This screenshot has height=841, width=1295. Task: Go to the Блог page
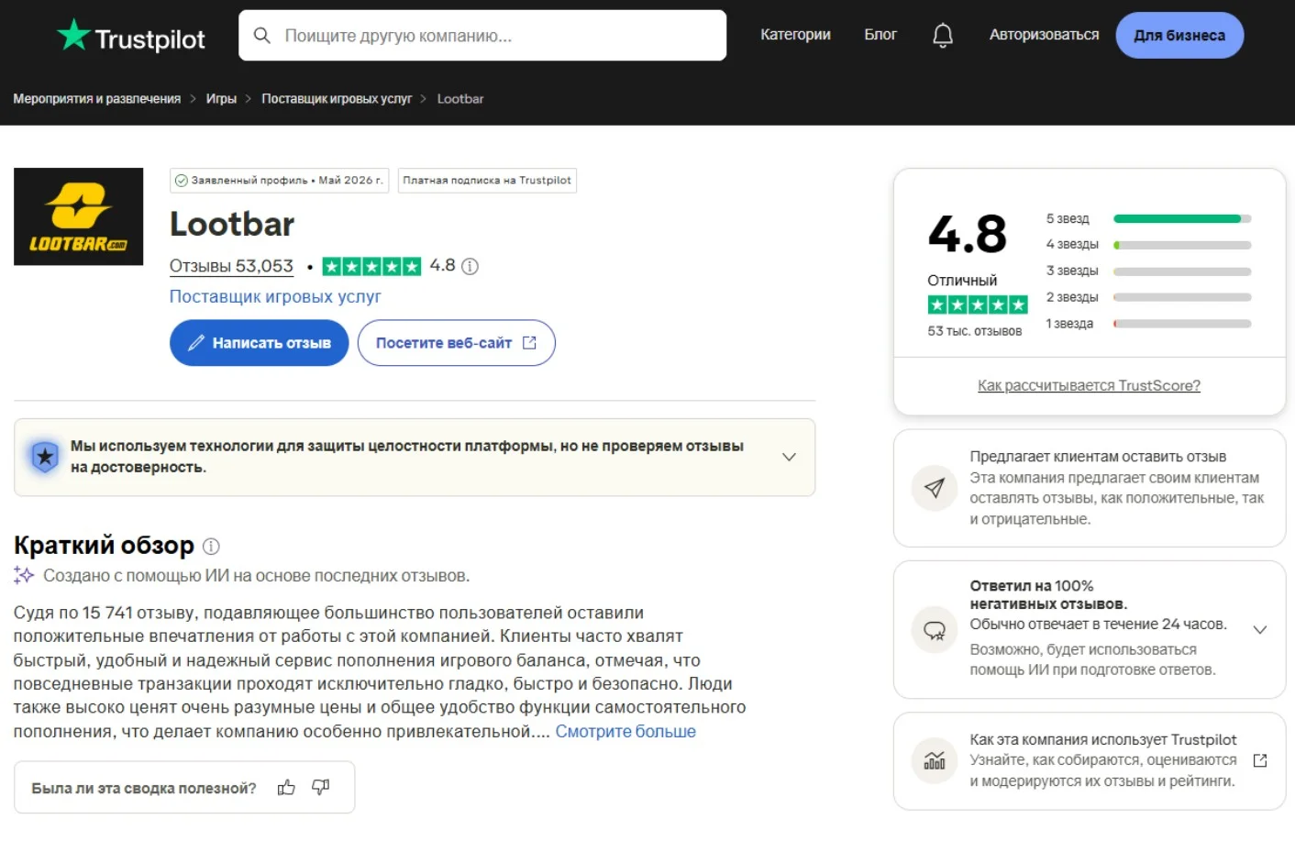pos(880,35)
